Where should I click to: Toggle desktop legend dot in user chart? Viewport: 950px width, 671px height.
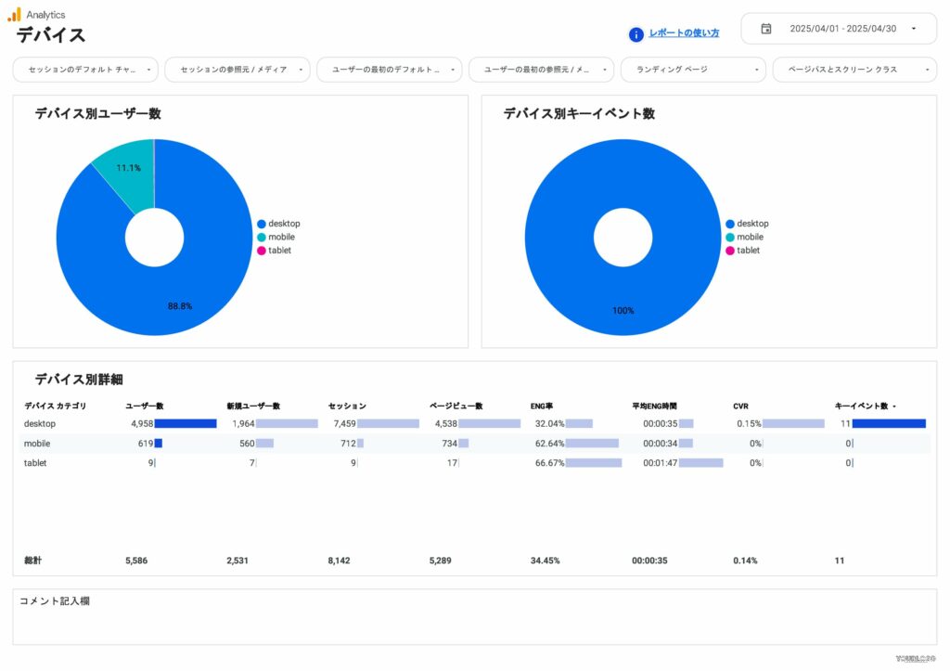(x=262, y=224)
